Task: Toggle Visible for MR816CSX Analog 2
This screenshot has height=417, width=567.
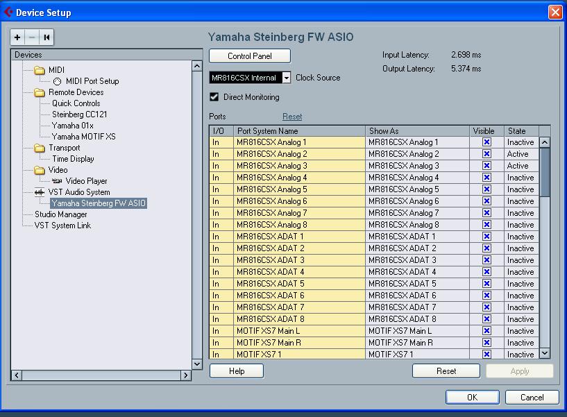Action: (486, 154)
